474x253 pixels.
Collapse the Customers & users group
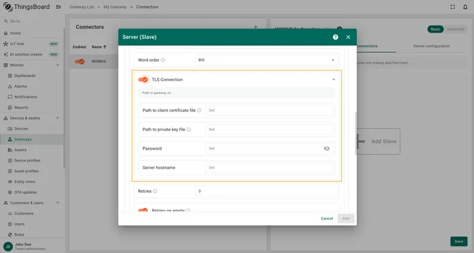pos(57,203)
